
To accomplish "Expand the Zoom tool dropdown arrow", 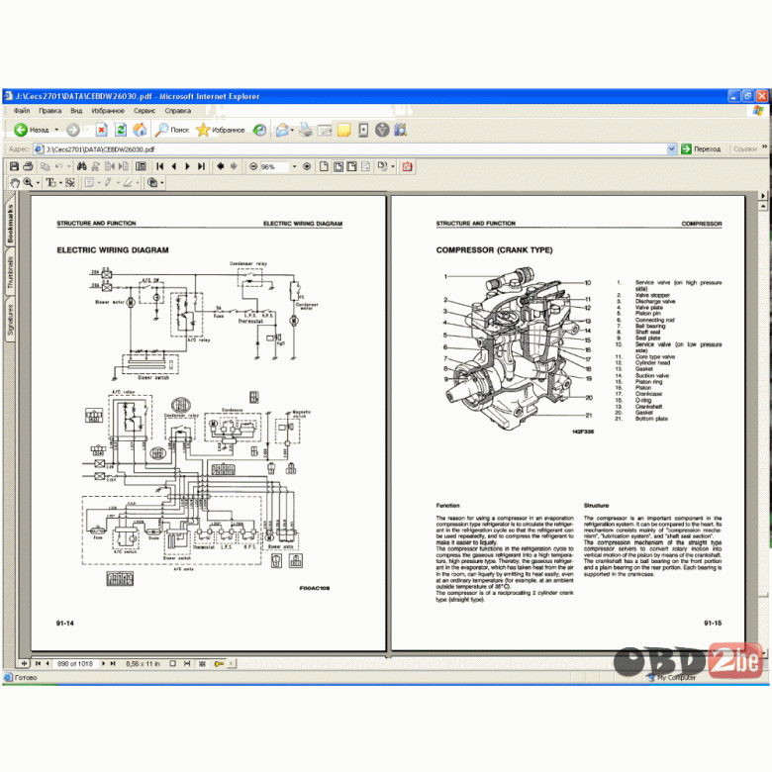I will (38, 183).
